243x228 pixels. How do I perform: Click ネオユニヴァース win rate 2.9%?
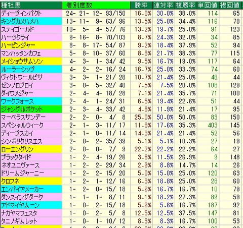point(144,165)
